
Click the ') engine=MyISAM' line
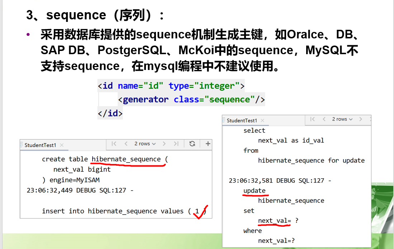pos(71,180)
